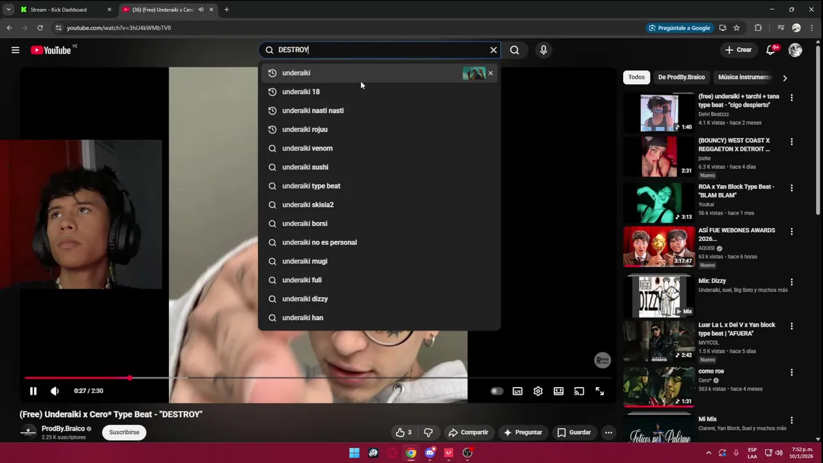Image resolution: width=823 pixels, height=463 pixels.
Task: Share the video with Compartir
Action: pos(469,433)
